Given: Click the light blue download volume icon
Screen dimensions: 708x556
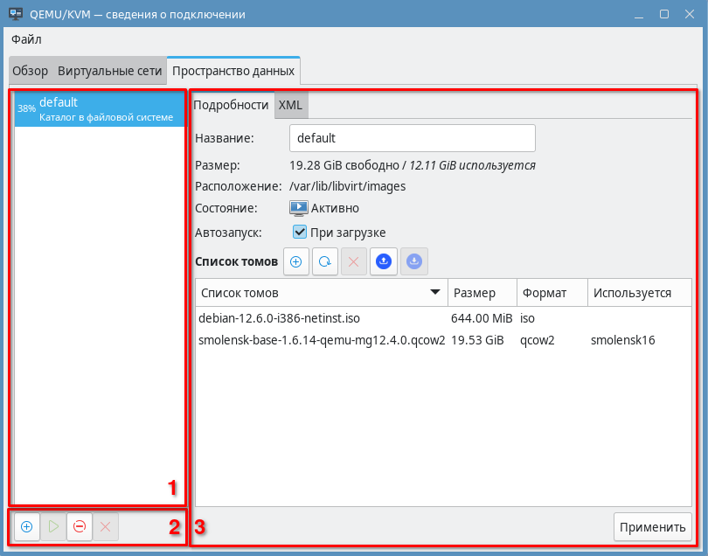Looking at the screenshot, I should [x=414, y=261].
